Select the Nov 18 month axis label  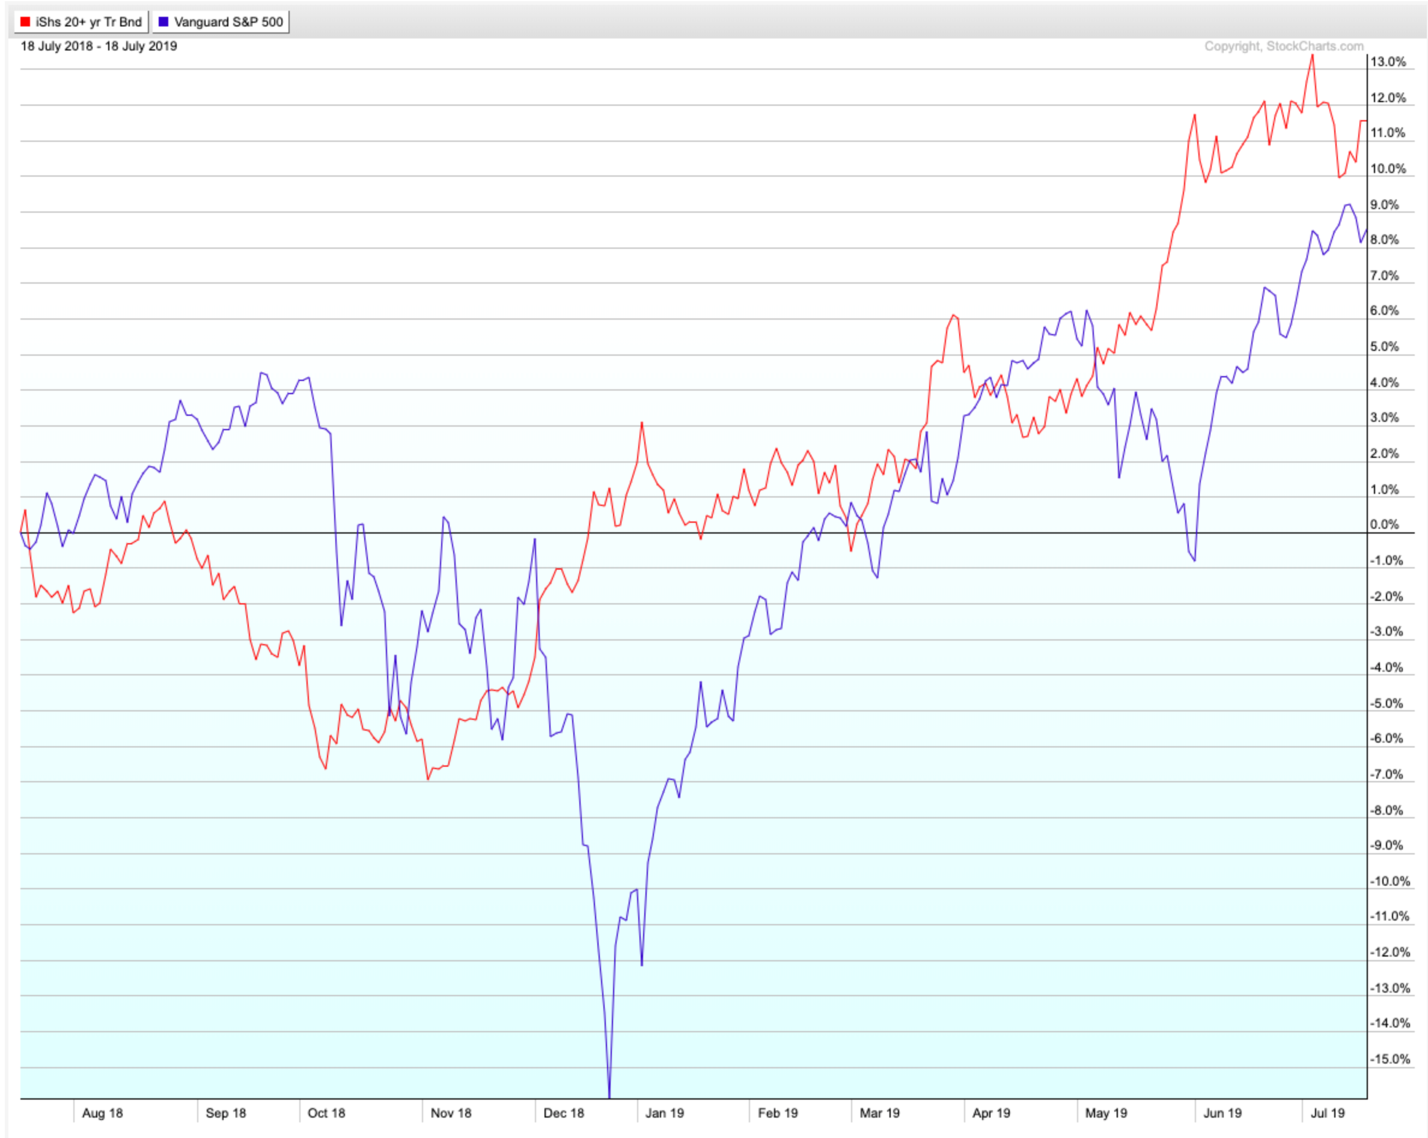[x=450, y=1113]
